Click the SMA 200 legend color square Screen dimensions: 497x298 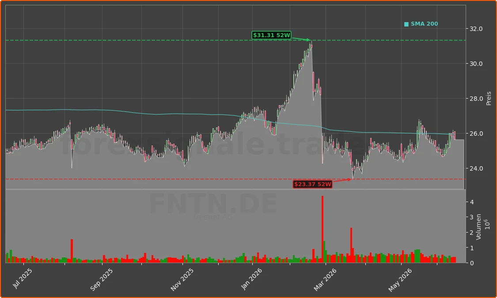(406, 24)
